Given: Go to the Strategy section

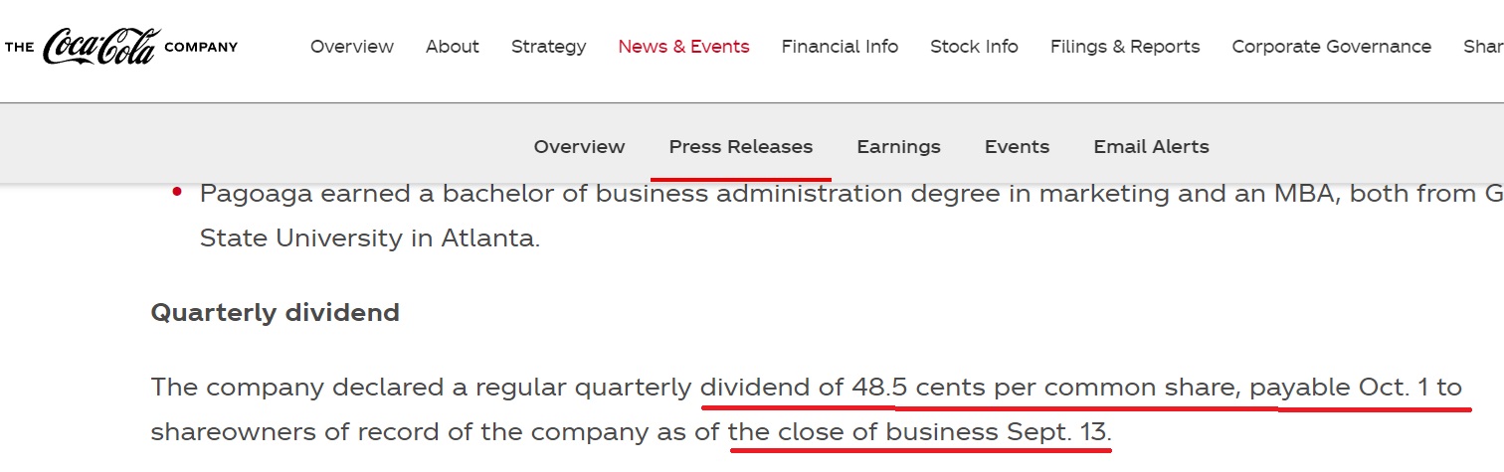Looking at the screenshot, I should [x=548, y=47].
